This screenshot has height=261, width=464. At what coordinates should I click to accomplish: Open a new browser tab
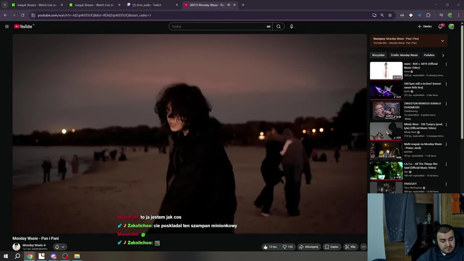click(243, 5)
